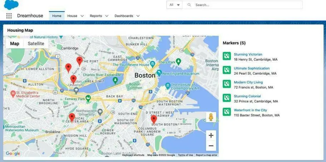Open the Stunning Victorian link
This screenshot has height=162, width=326.
click(x=248, y=54)
